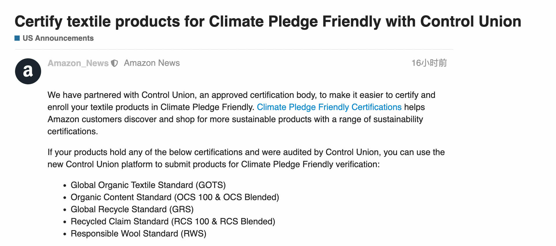556x246 pixels.
Task: Select the Global Organic Textile Standard (GOTS) item
Action: click(148, 185)
